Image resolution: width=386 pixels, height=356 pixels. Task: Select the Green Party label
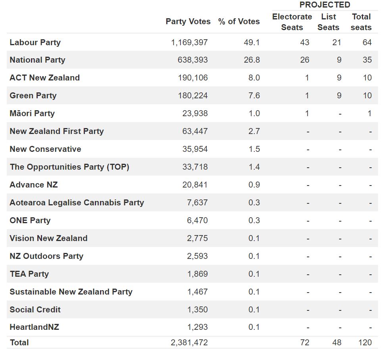pos(33,96)
